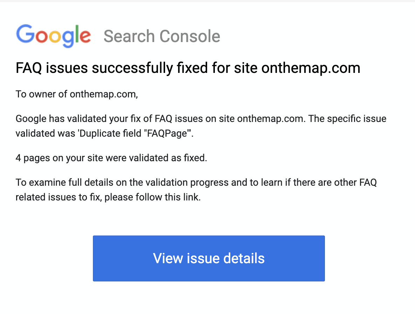Click the red letter e in Google logo
Image resolution: width=415 pixels, height=314 pixels.
pyautogui.click(x=85, y=36)
